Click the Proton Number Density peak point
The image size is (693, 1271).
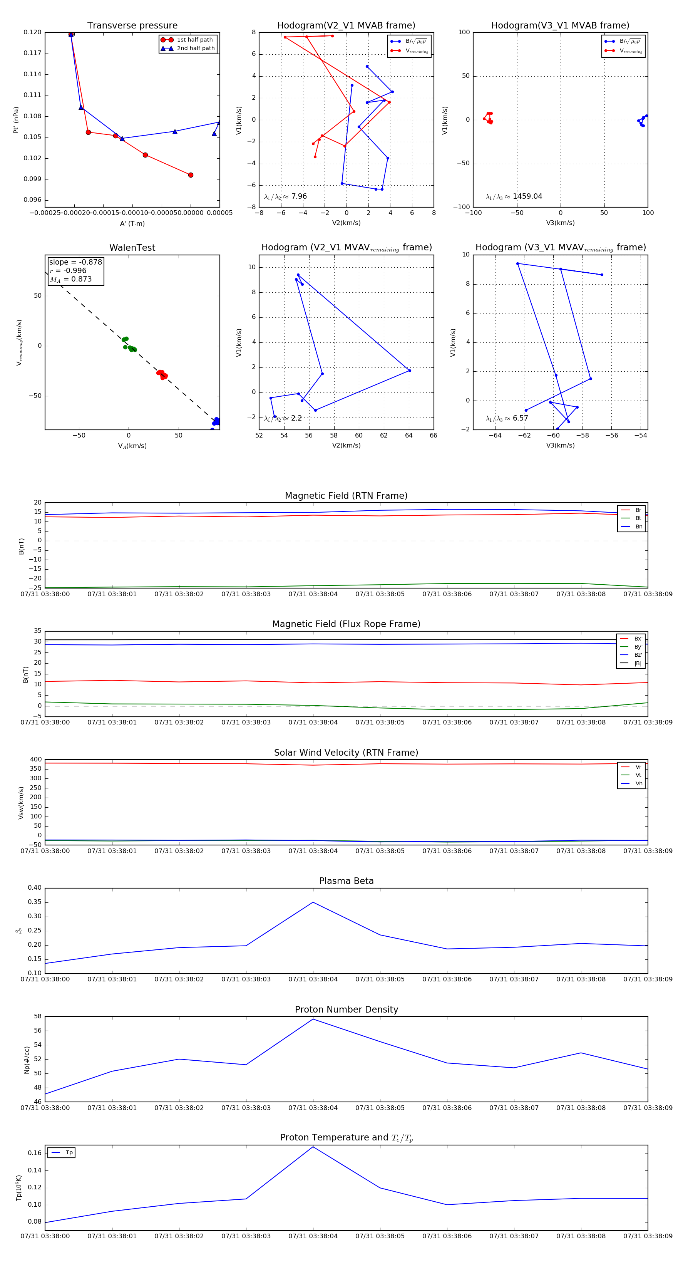click(x=313, y=1019)
